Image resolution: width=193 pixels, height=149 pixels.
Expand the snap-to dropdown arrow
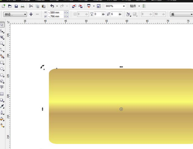(x=139, y=6)
